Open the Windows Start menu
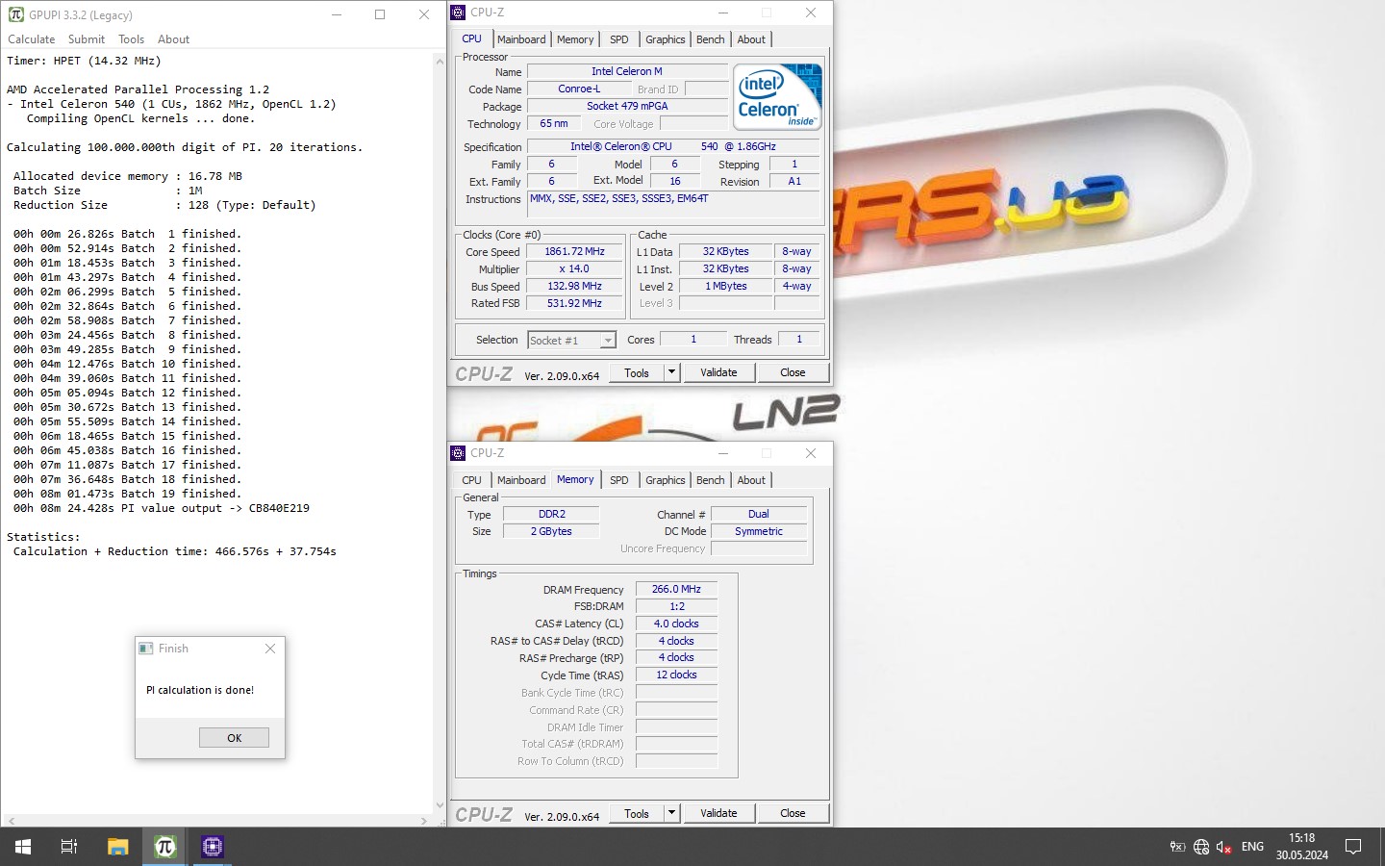The image size is (1385, 866). pyautogui.click(x=23, y=847)
